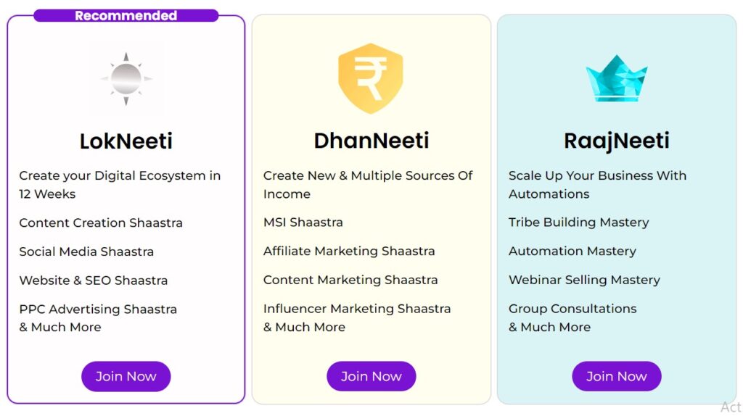
Task: Join the DhanNeeti plan
Action: (371, 376)
